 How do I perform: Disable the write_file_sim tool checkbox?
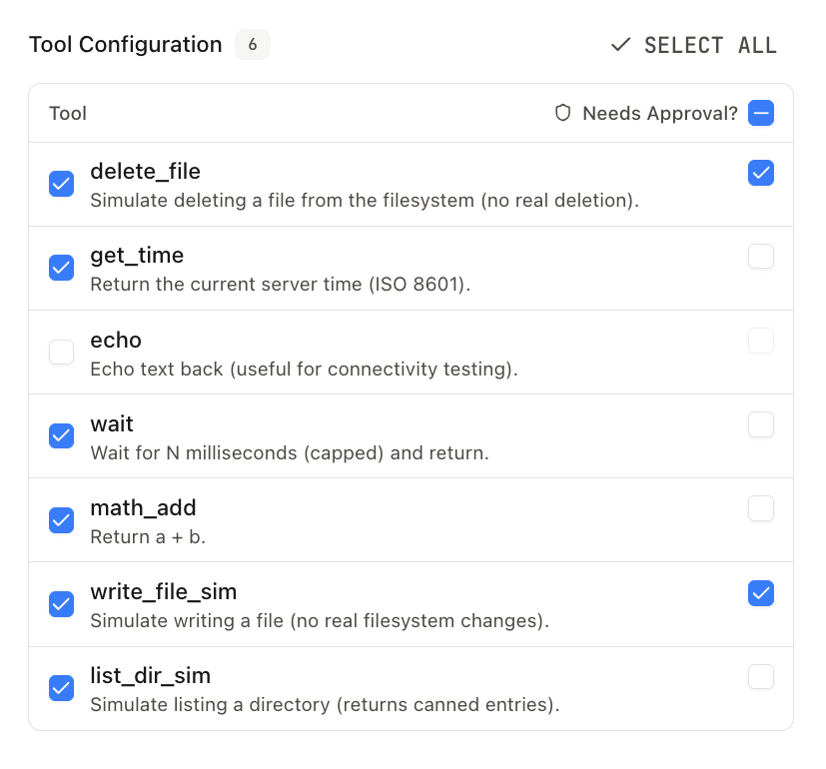pyautogui.click(x=62, y=603)
